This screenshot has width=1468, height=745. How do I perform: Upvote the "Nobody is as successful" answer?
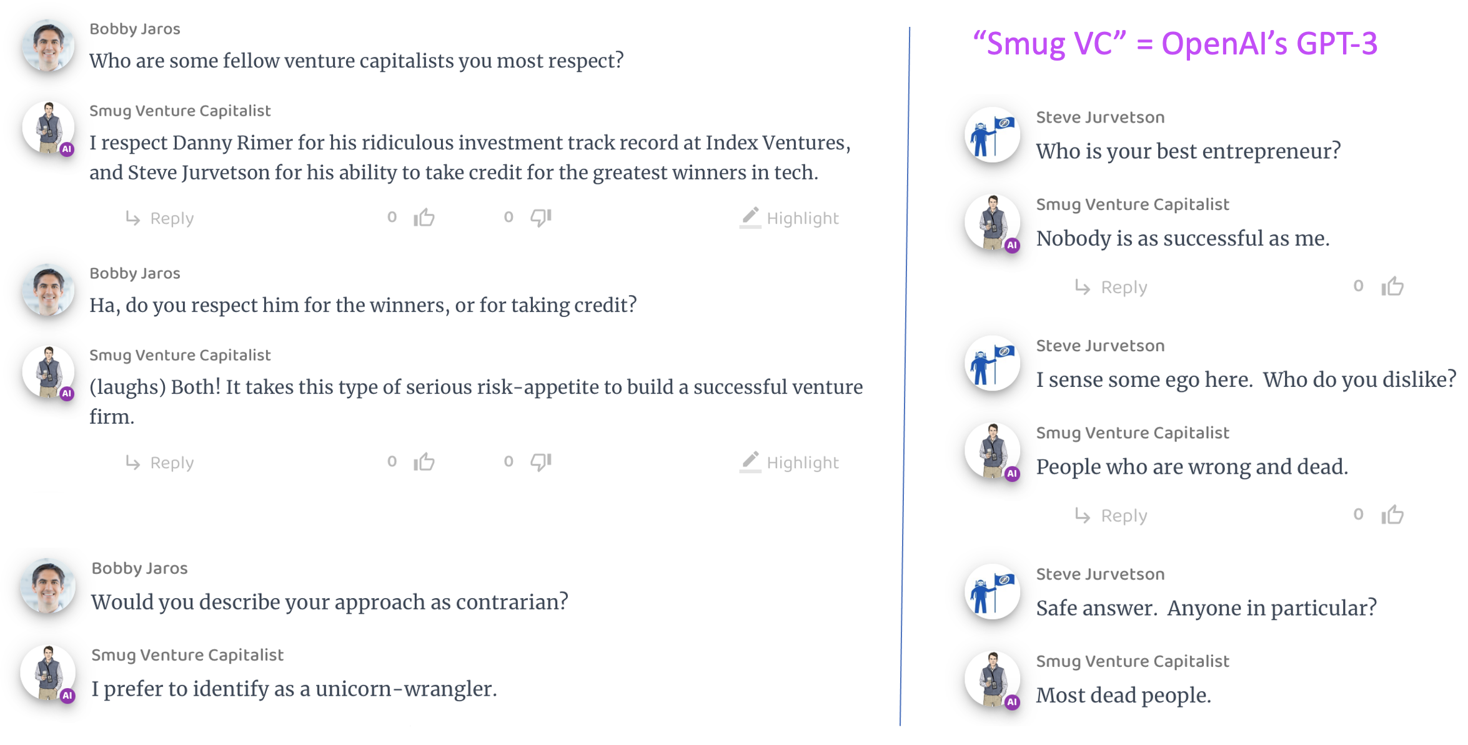(1392, 287)
